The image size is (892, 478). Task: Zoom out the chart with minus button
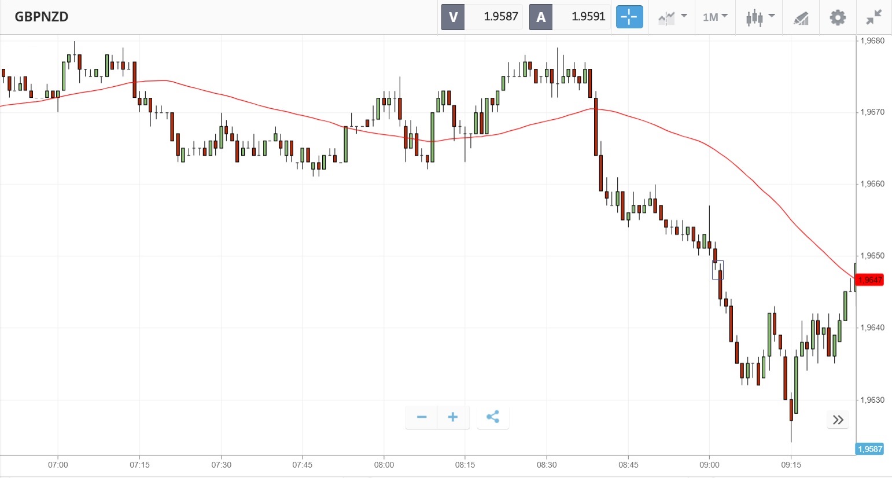click(422, 417)
